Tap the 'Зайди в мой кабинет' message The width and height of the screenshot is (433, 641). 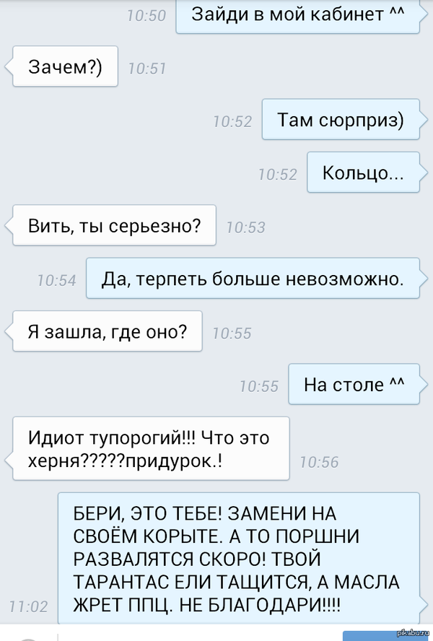tap(297, 17)
